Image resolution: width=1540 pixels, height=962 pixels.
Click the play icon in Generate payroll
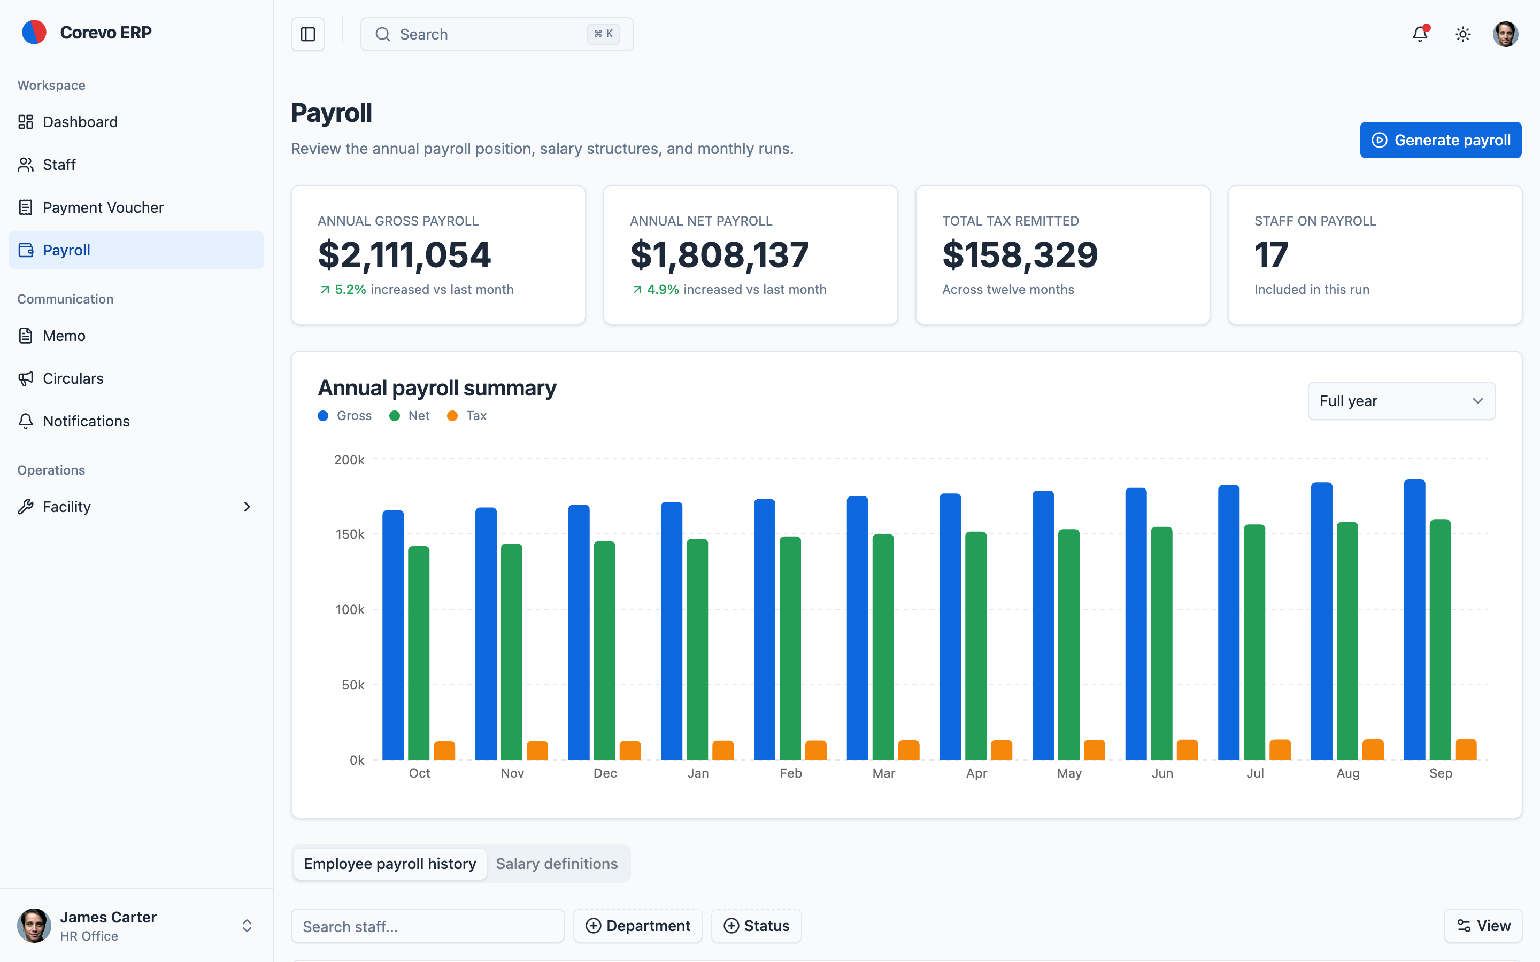click(x=1379, y=140)
